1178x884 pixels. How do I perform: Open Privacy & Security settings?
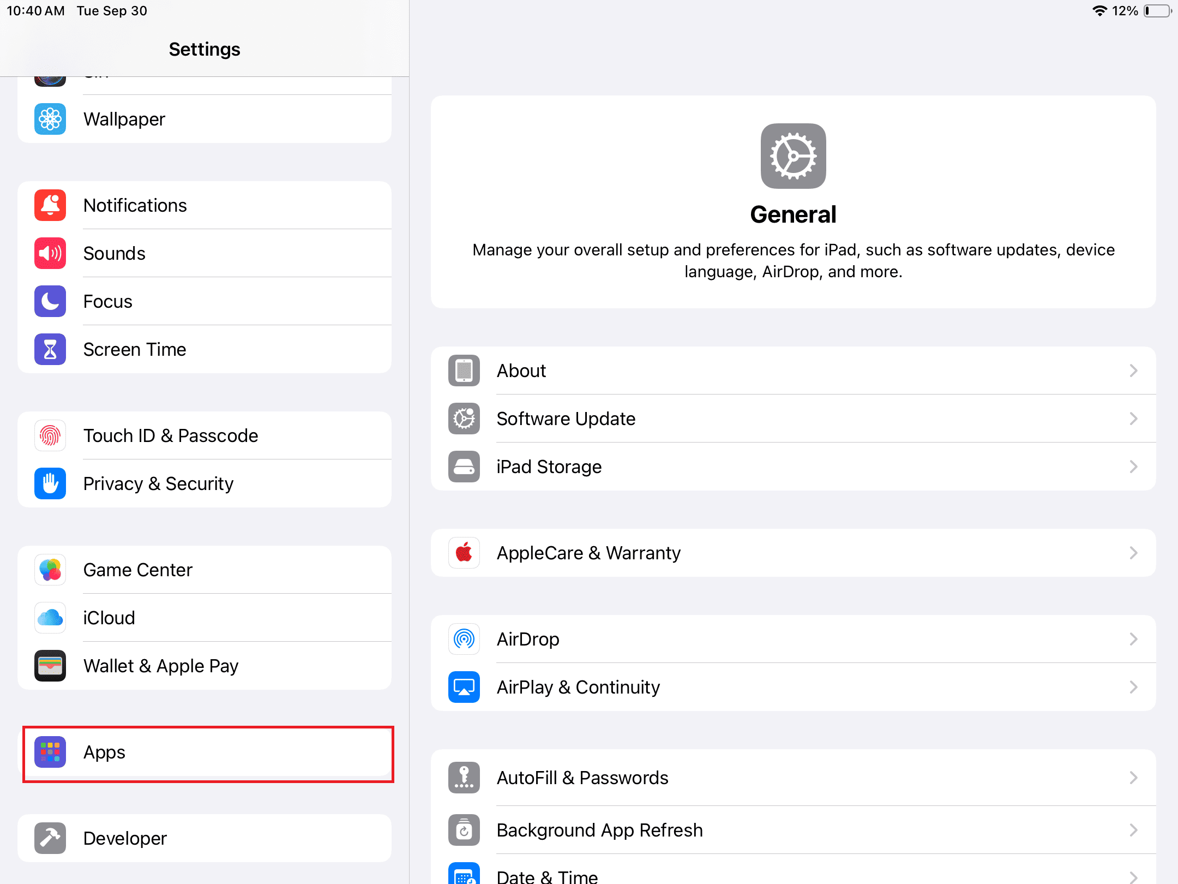coord(158,483)
